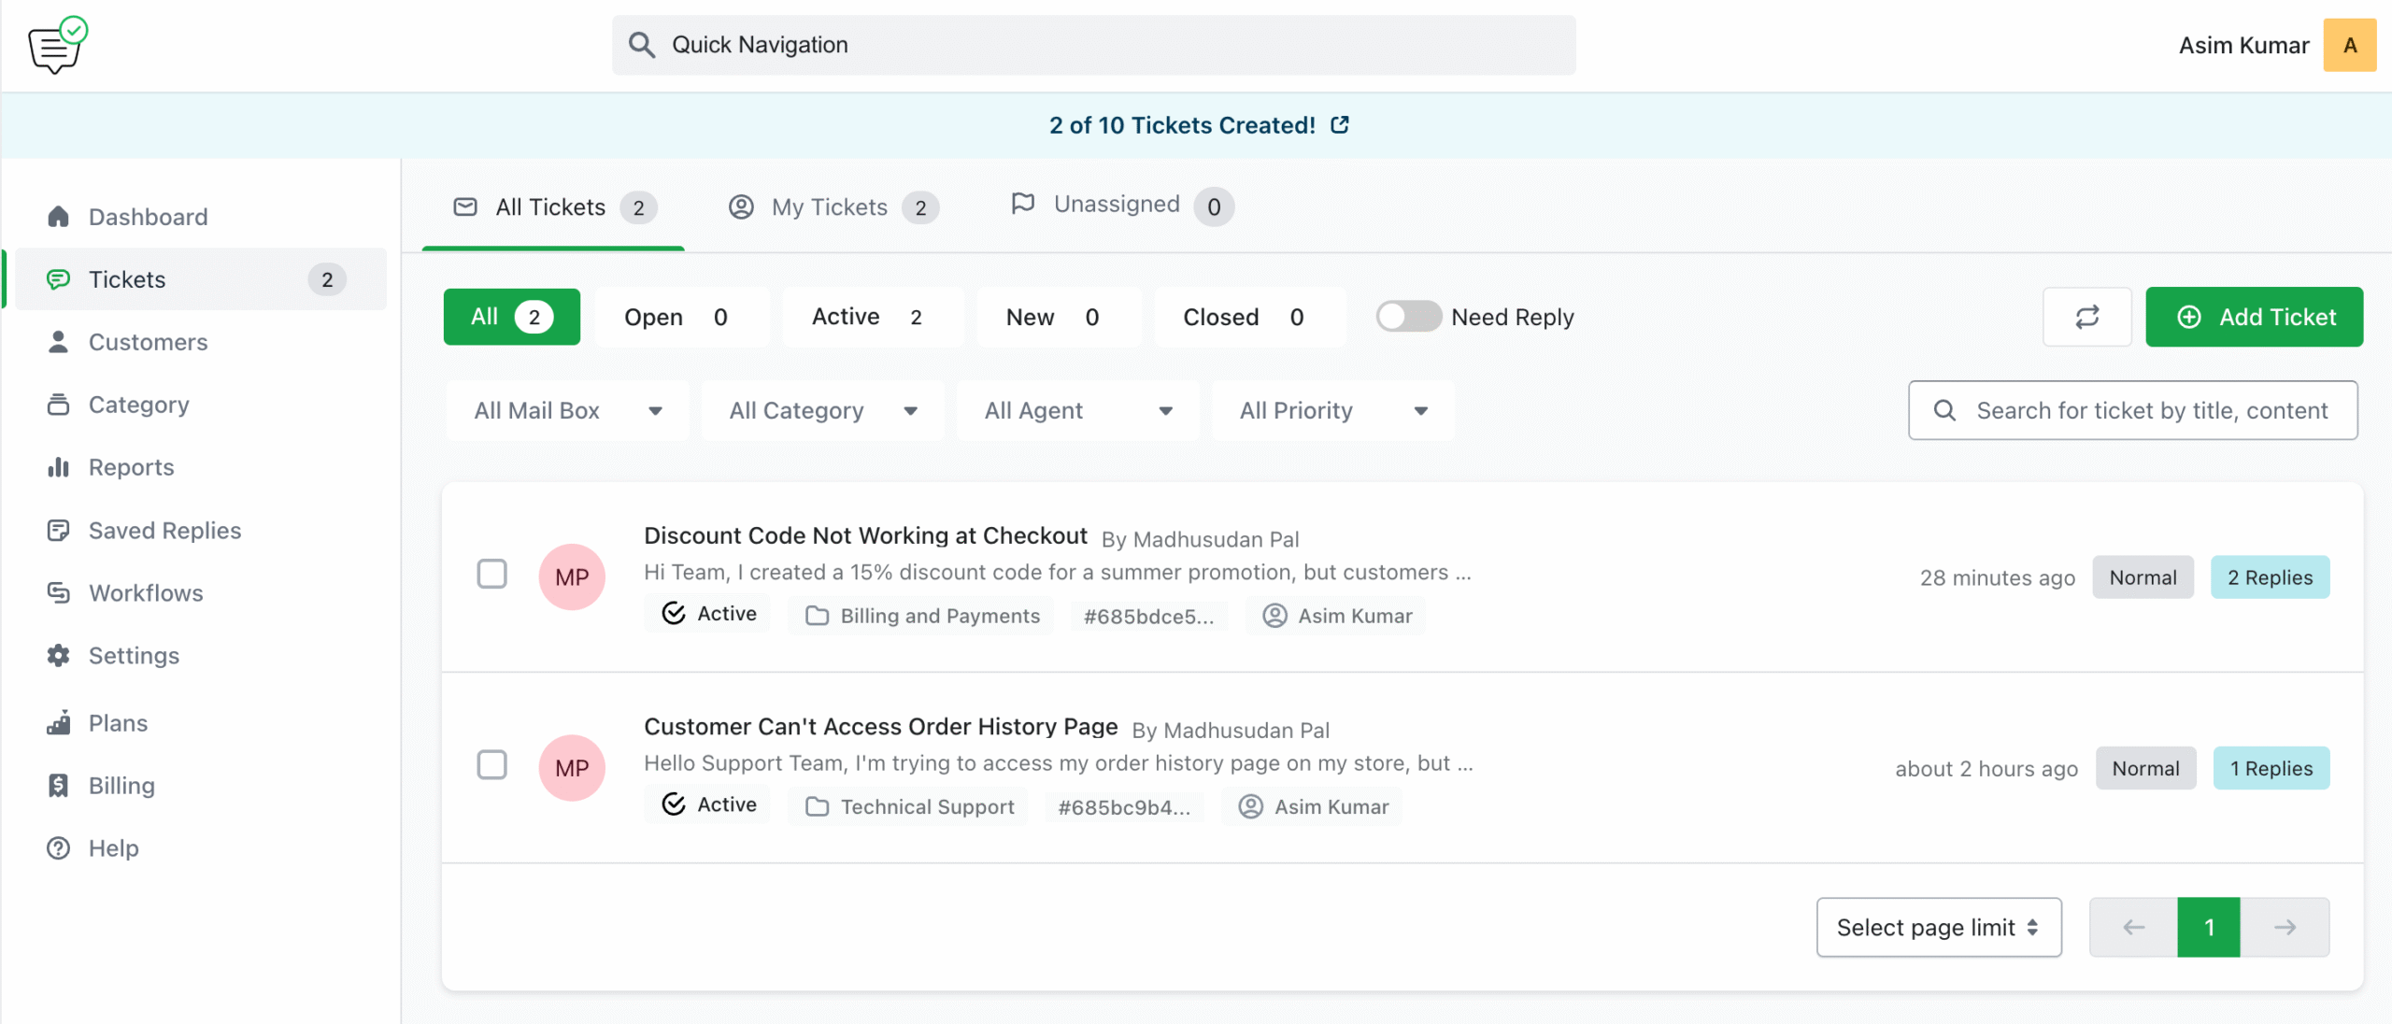This screenshot has width=2392, height=1024.
Task: Check the Discount Code ticket checkbox
Action: (x=492, y=574)
